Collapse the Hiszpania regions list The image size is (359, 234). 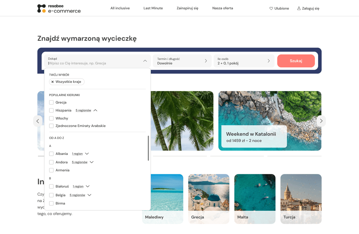tap(95, 110)
